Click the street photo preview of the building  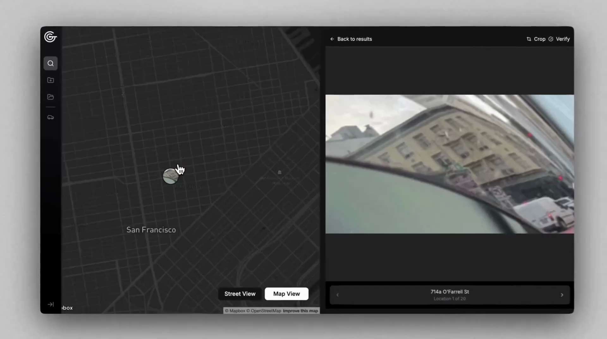click(x=450, y=164)
